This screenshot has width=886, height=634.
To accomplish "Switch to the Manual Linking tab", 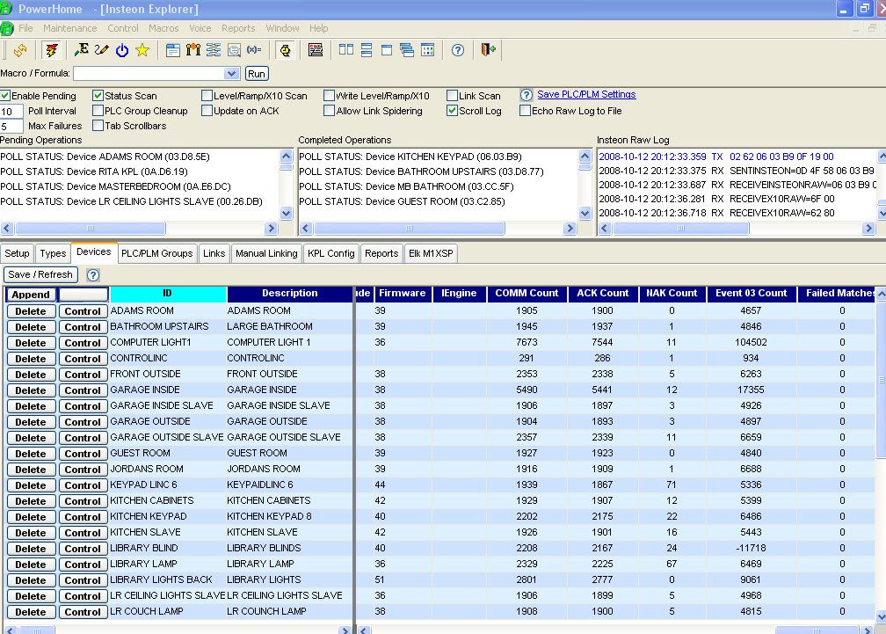I will tap(266, 254).
